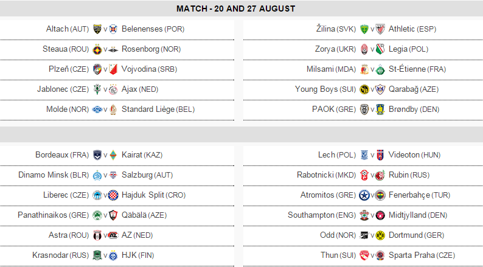
Task: Select the Panathinaikos green crest
Action: [97, 215]
